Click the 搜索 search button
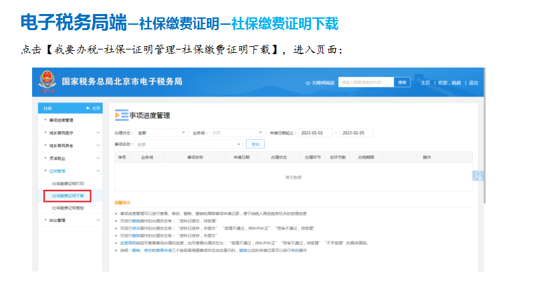This screenshot has height=301, width=535. pyautogui.click(x=403, y=82)
